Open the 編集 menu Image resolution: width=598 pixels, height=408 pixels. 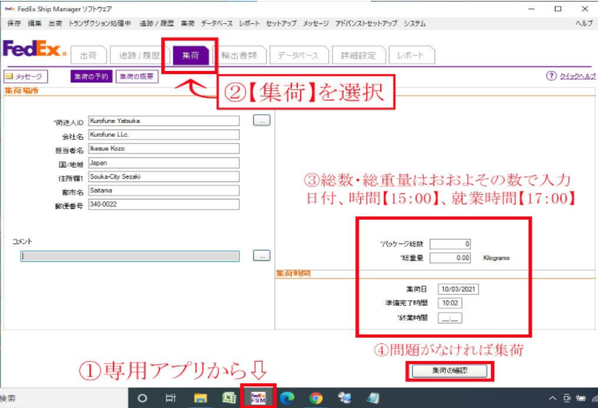[x=34, y=23]
